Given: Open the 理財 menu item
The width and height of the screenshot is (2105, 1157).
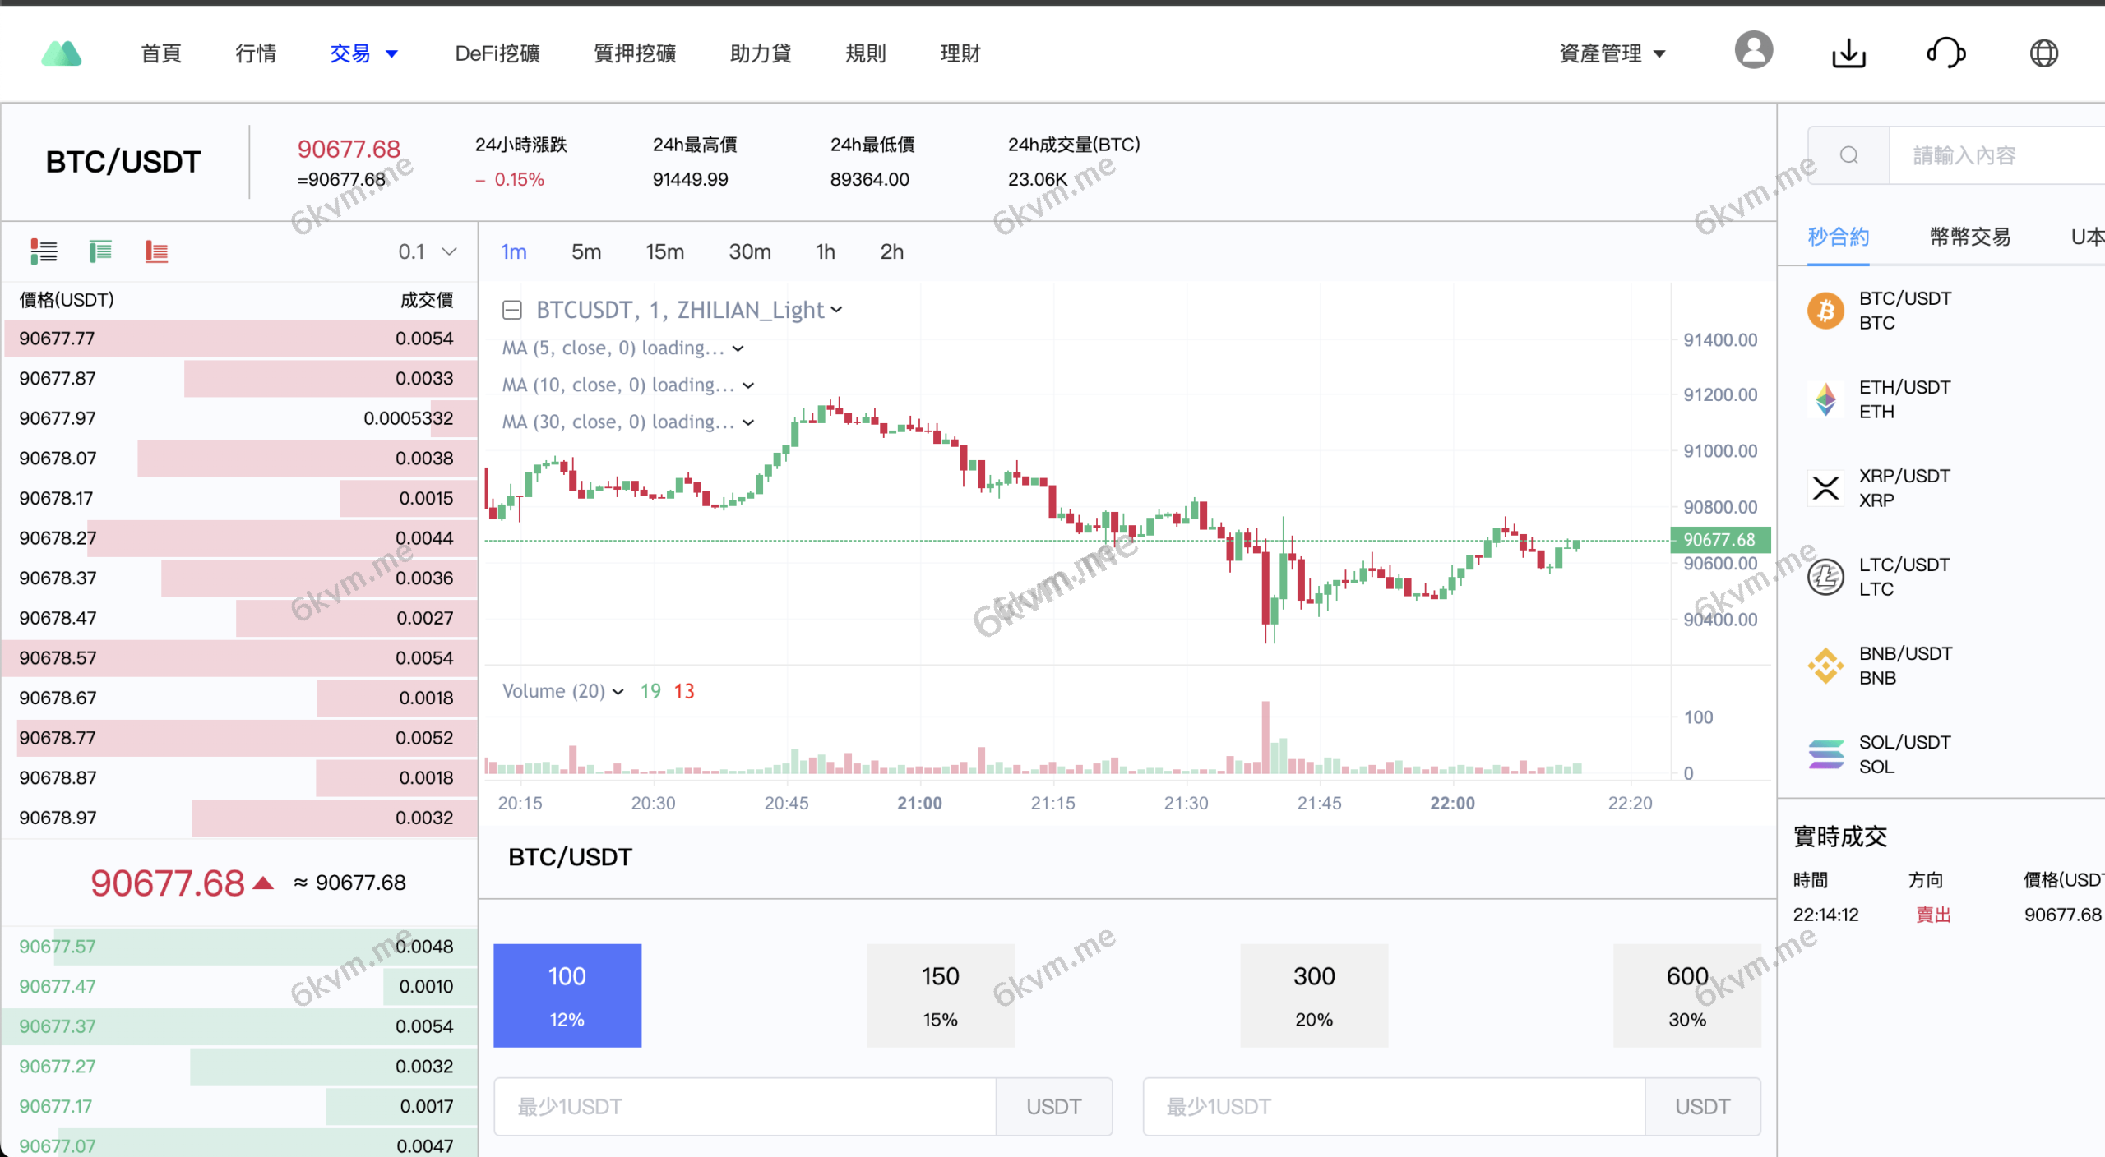Looking at the screenshot, I should pyautogui.click(x=959, y=53).
